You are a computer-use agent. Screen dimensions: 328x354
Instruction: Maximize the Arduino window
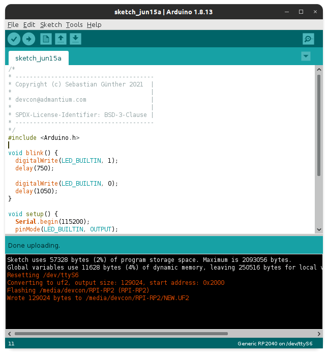point(301,12)
